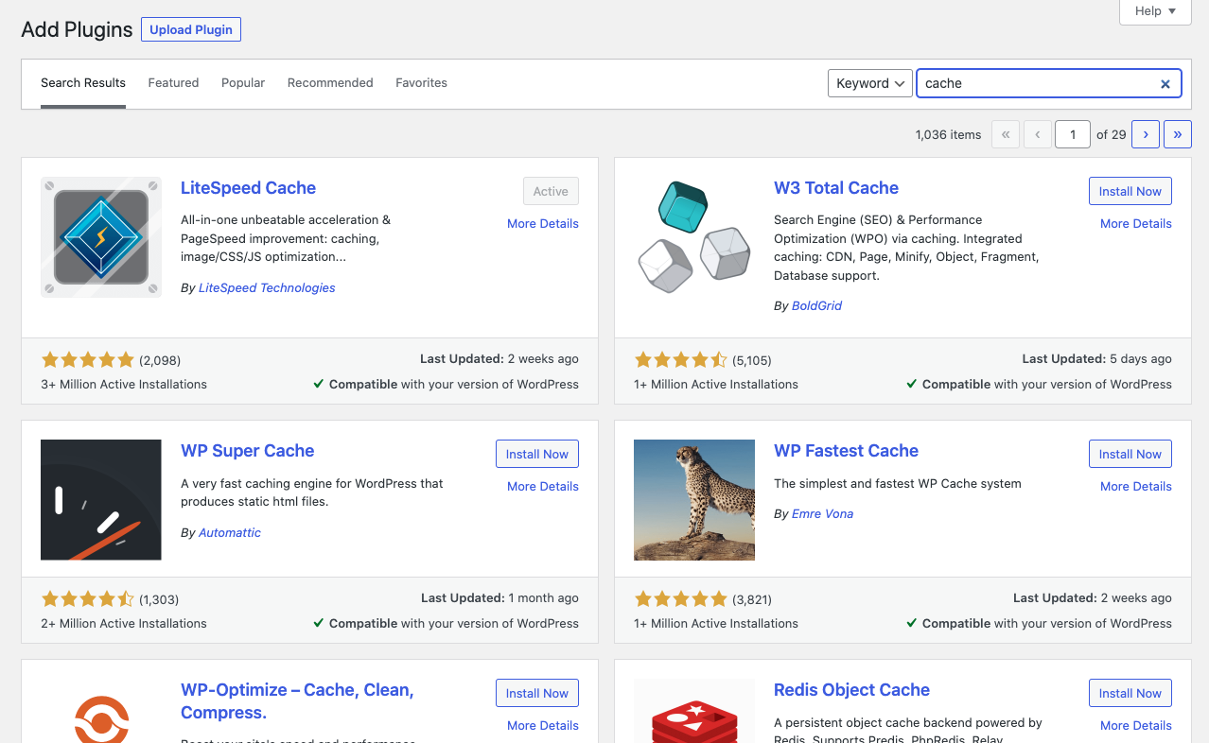This screenshot has width=1209, height=743.
Task: Install WP Fastest Cache now
Action: (1130, 454)
